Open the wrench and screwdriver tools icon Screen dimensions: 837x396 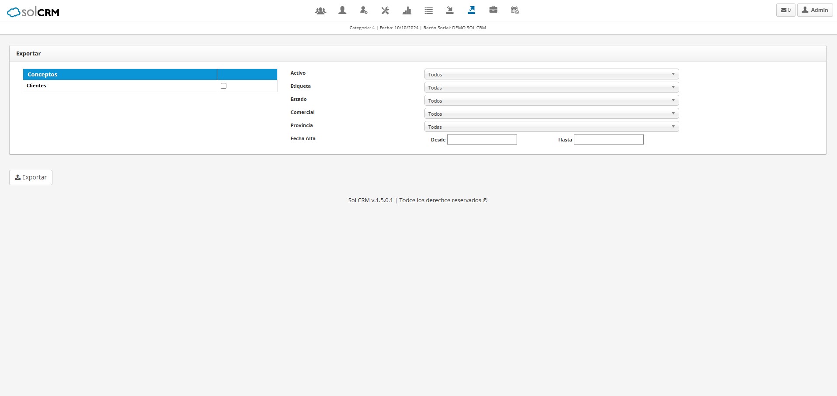385,10
